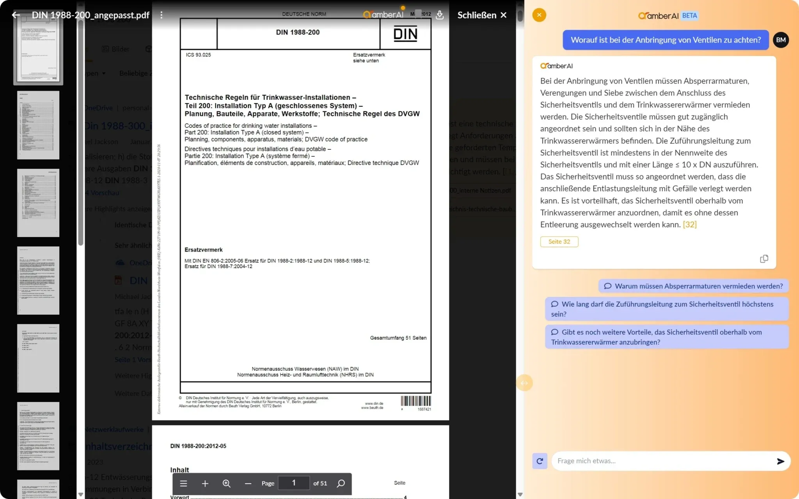799x499 pixels.
Task: Open the Seite 32 source reference
Action: [x=559, y=242]
